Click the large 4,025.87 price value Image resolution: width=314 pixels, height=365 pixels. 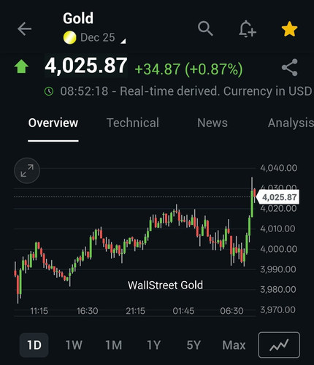click(x=86, y=66)
